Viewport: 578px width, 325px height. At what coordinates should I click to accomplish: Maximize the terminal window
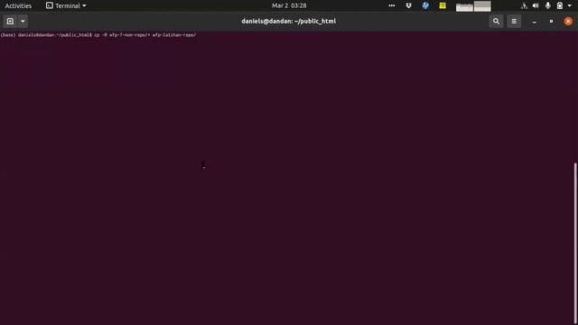pyautogui.click(x=551, y=22)
